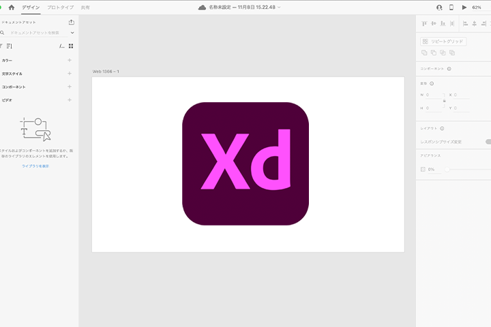Switch to the デザイン tab
The height and width of the screenshot is (327, 491).
(31, 7)
